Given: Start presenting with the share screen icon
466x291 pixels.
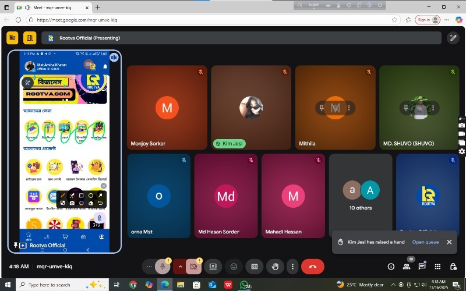Looking at the screenshot, I should [x=213, y=267].
